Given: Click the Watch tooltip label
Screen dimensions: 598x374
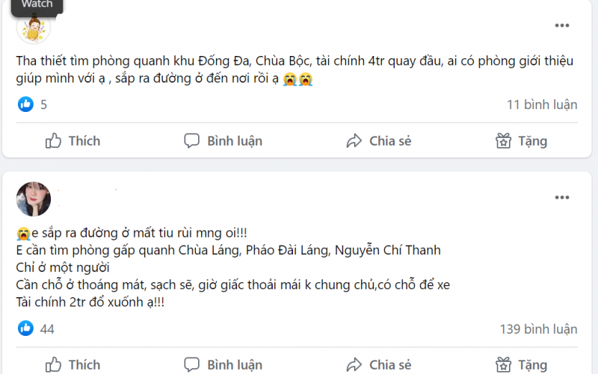Looking at the screenshot, I should click(x=37, y=5).
